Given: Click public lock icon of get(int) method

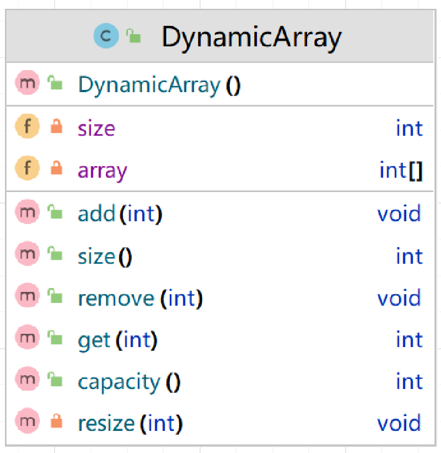Looking at the screenshot, I should [55, 338].
